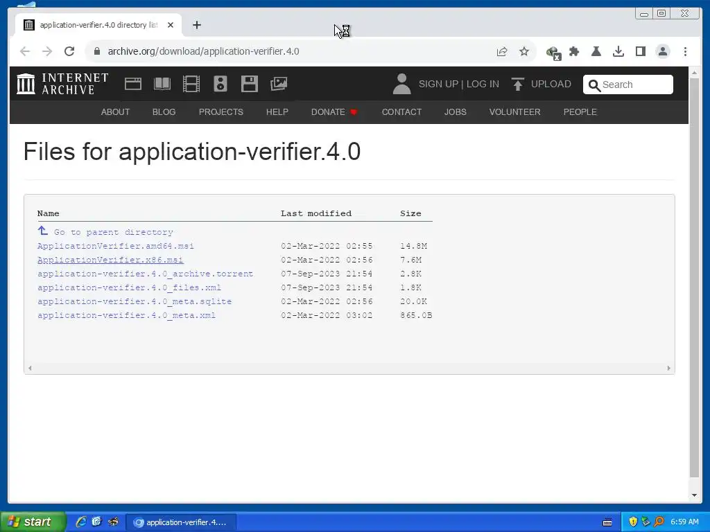Open the Extensions puzzle icon
This screenshot has width=710, height=532.
point(574,51)
